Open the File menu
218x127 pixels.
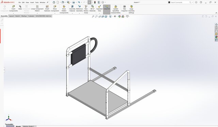[19, 2]
